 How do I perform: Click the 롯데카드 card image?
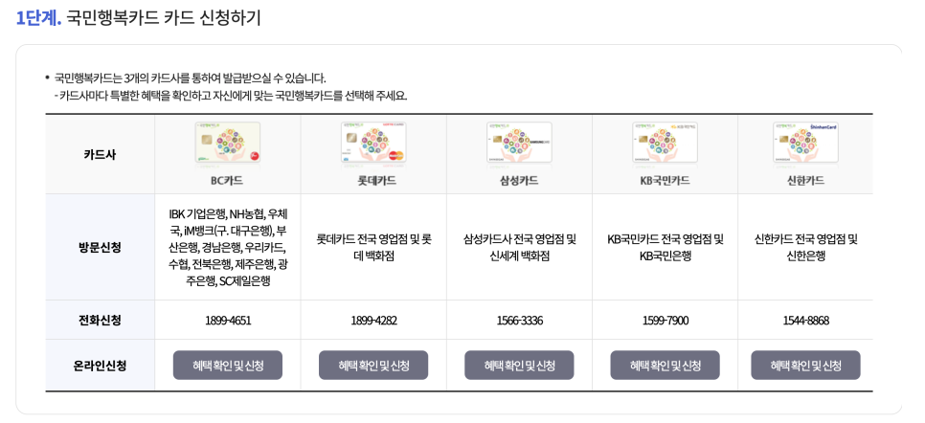(373, 143)
